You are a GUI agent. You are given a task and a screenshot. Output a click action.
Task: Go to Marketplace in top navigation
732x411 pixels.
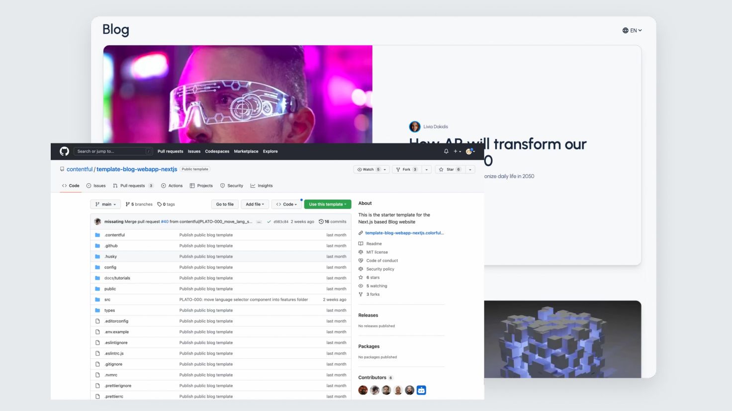coord(246,151)
